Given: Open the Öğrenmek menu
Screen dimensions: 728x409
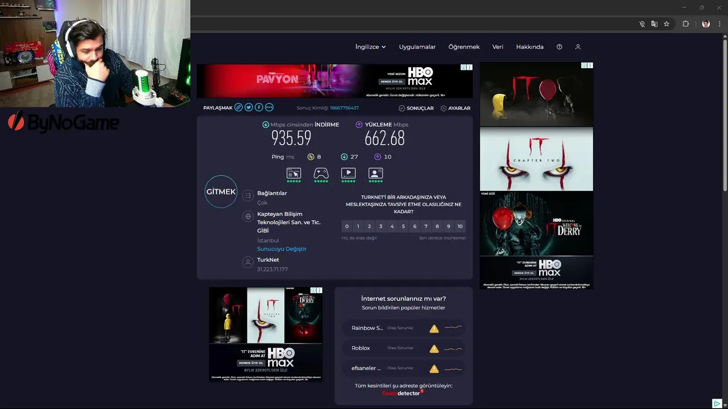Looking at the screenshot, I should point(464,47).
